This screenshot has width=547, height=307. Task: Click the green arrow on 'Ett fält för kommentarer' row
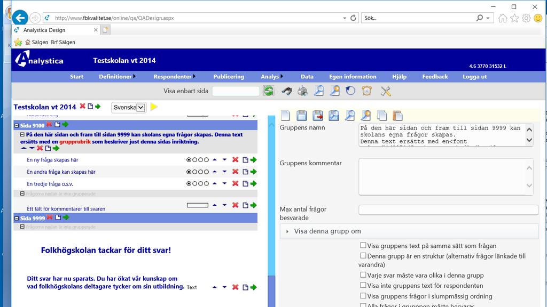click(x=254, y=205)
